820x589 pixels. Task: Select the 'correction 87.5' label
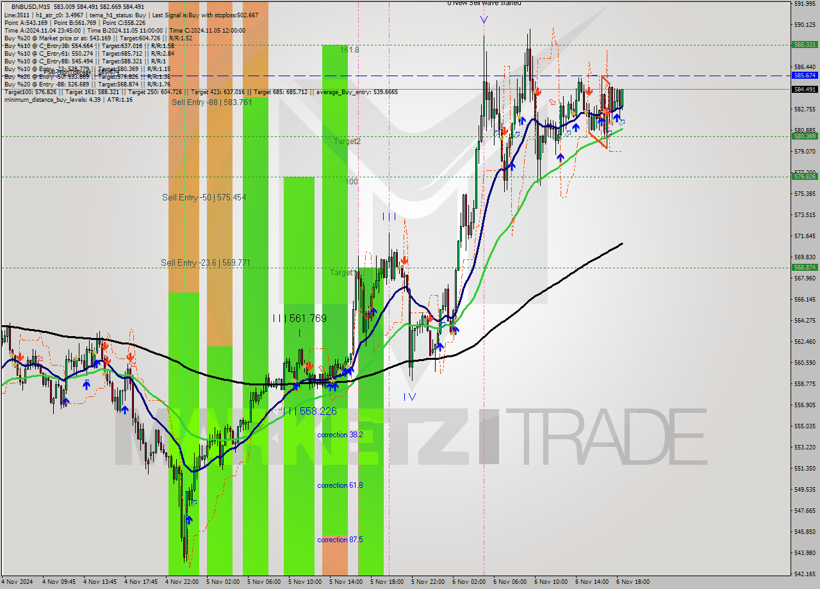[x=340, y=540]
